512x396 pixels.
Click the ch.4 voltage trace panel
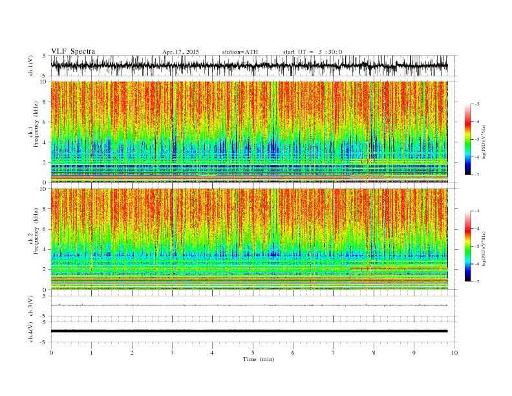coord(254,332)
